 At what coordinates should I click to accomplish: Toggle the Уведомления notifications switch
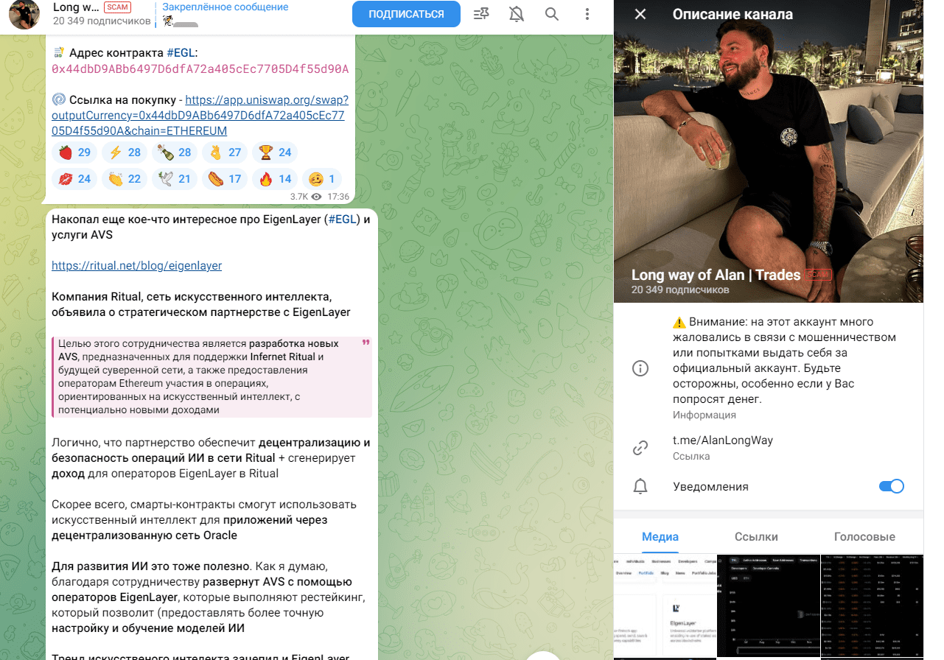(892, 486)
